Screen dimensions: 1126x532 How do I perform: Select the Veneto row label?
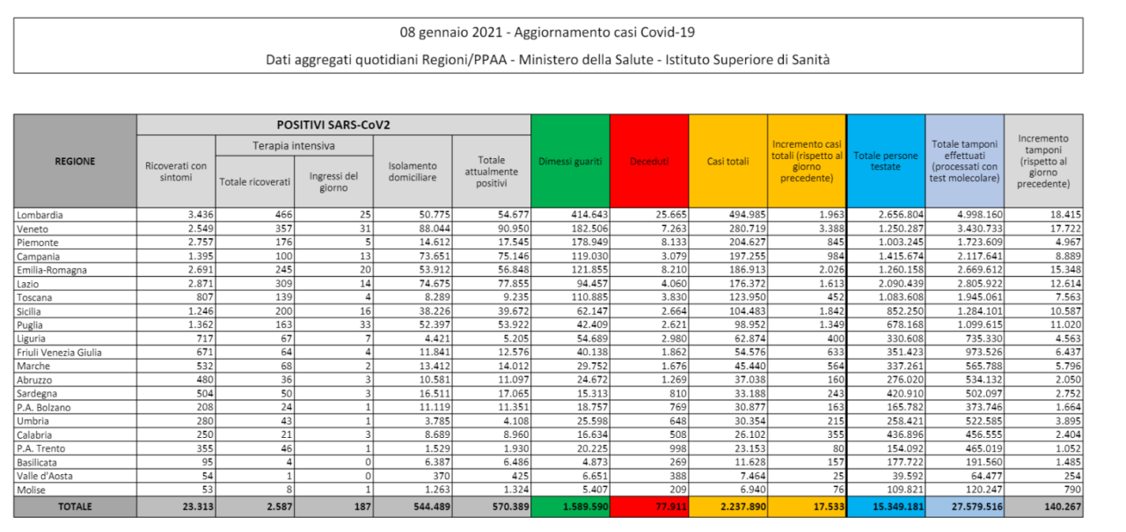click(x=31, y=228)
